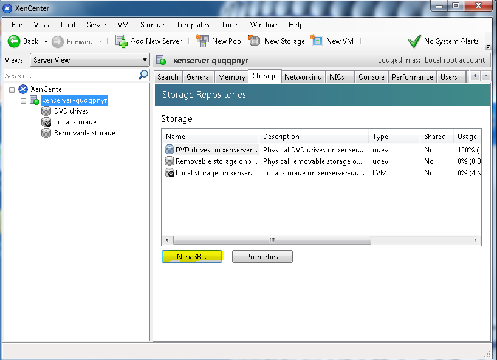The width and height of the screenshot is (497, 360).
Task: Sort by the Usage column header
Action: point(467,137)
